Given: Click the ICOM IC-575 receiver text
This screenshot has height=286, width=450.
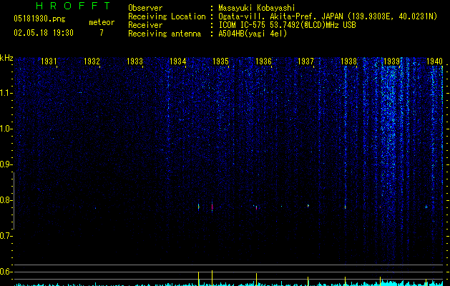Looking at the screenshot, I should pos(287,25).
